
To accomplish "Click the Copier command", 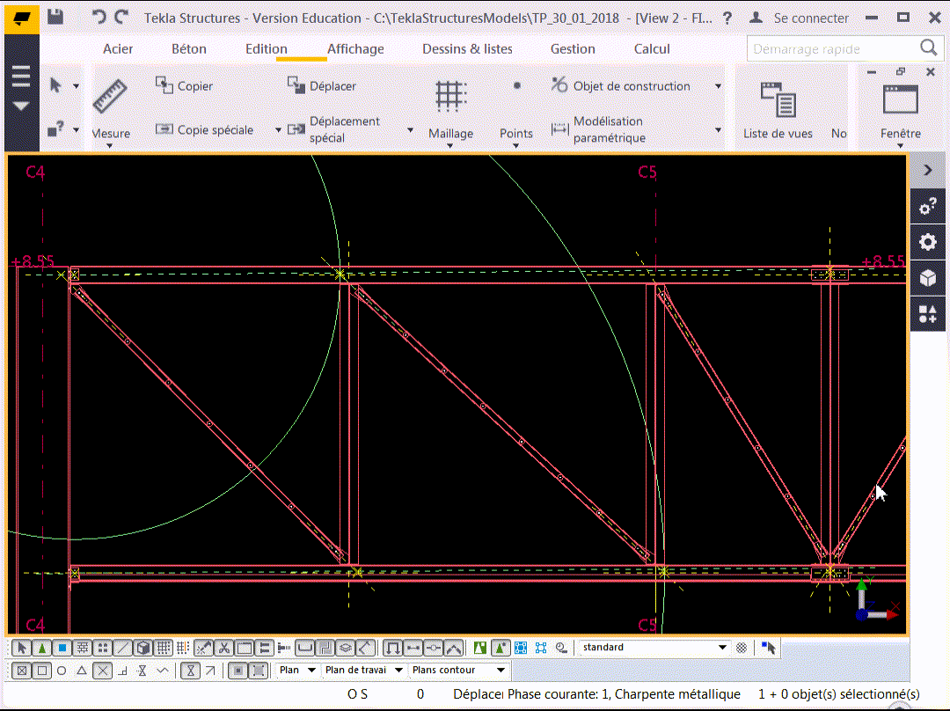I will click(x=184, y=85).
